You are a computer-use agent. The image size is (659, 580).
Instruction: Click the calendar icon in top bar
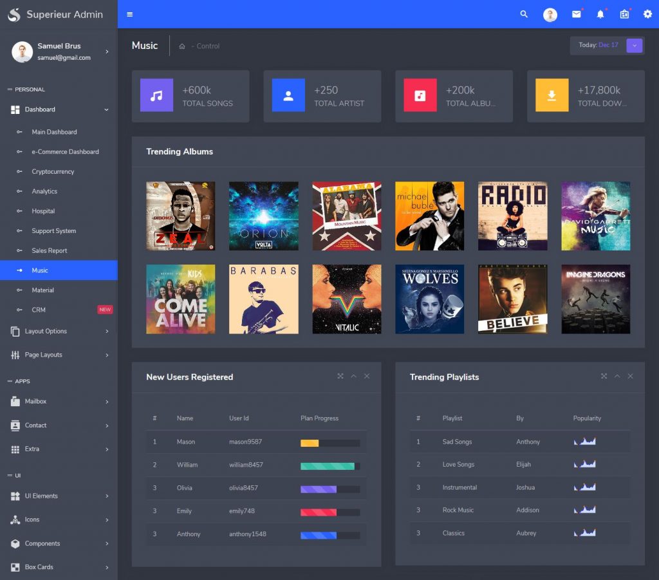point(624,14)
